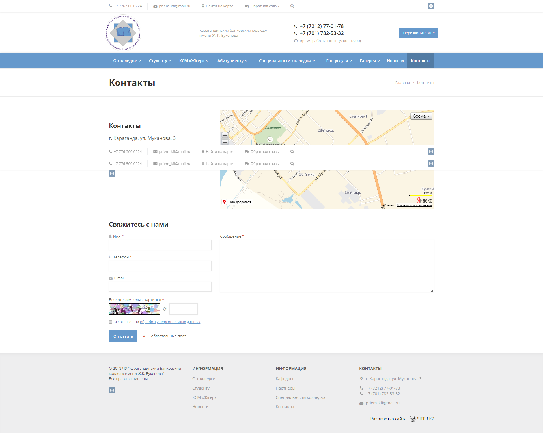The width and height of the screenshot is (543, 433).
Task: Zoom out map with minus button
Action: [x=225, y=135]
